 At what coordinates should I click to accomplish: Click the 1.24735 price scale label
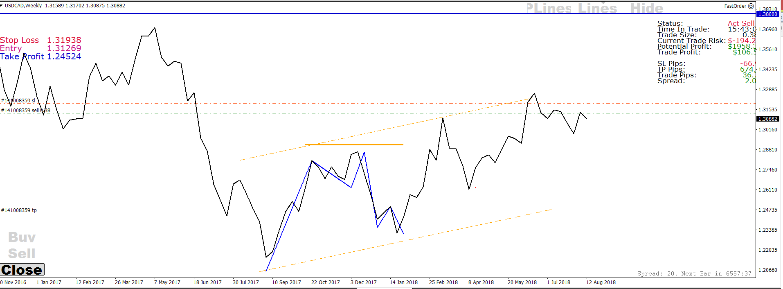[x=768, y=210]
